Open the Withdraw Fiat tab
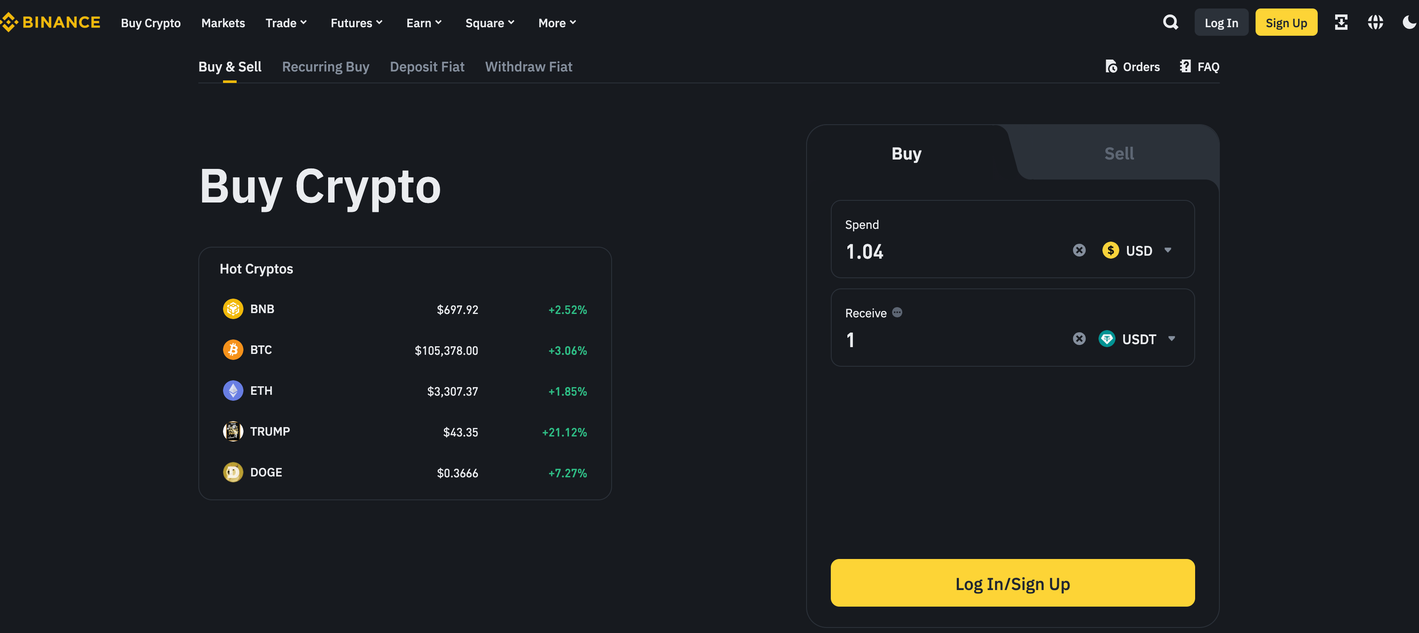 (528, 67)
